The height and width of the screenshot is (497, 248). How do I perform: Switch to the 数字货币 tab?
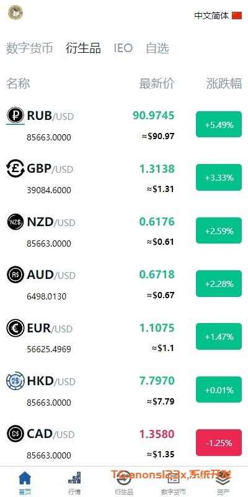coord(29,48)
